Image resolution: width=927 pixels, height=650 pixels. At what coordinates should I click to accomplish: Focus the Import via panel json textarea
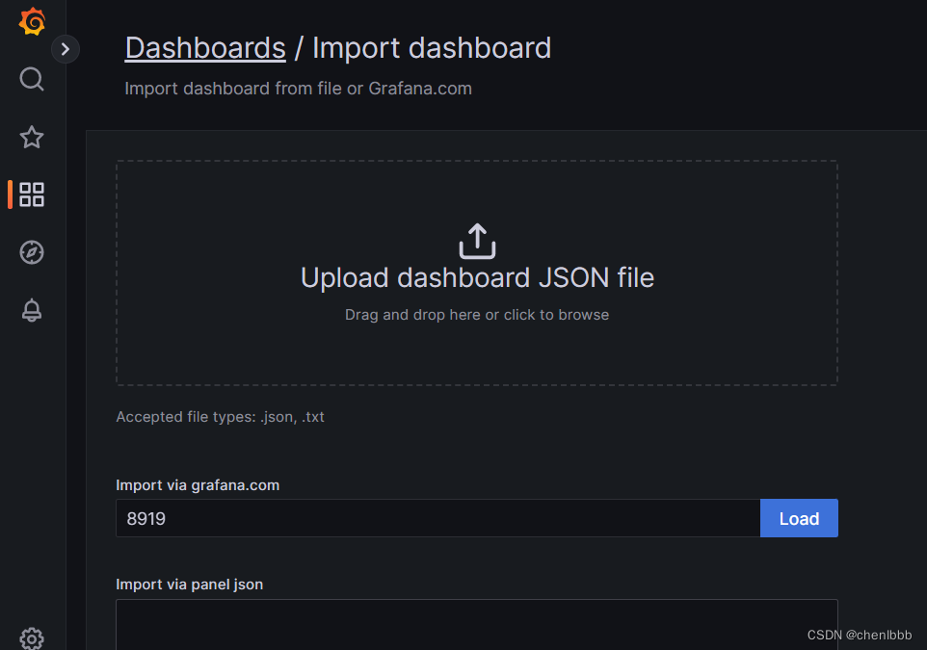point(476,625)
